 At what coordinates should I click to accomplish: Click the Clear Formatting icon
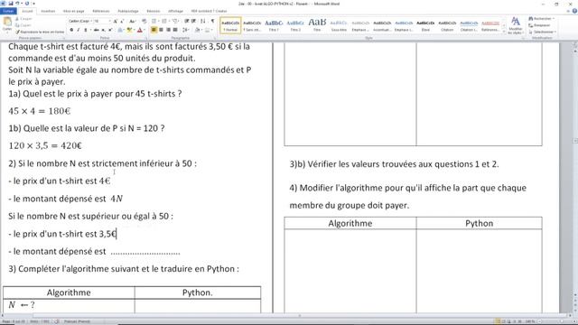pos(144,22)
